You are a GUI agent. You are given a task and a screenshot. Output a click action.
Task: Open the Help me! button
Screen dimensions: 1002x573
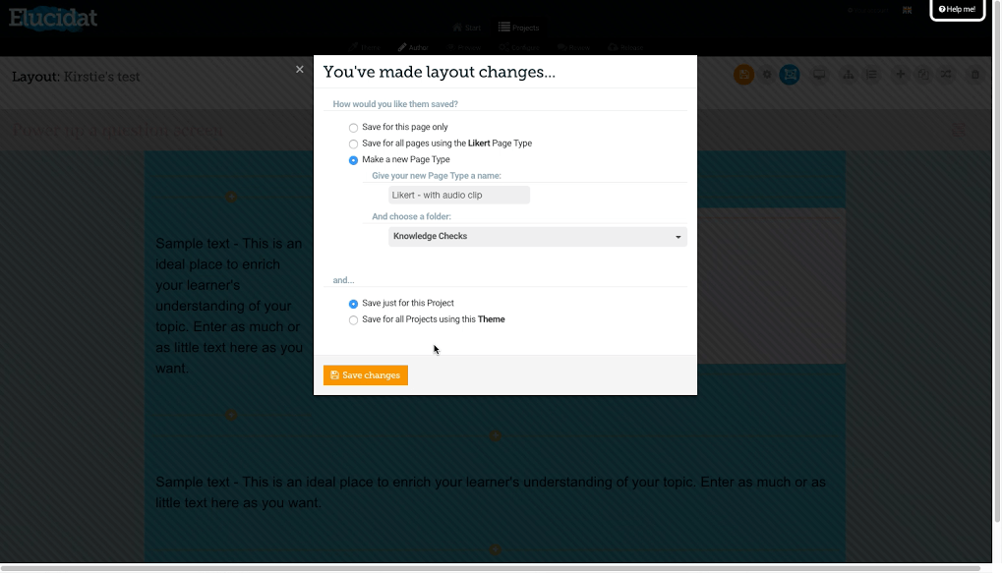pyautogui.click(x=958, y=10)
